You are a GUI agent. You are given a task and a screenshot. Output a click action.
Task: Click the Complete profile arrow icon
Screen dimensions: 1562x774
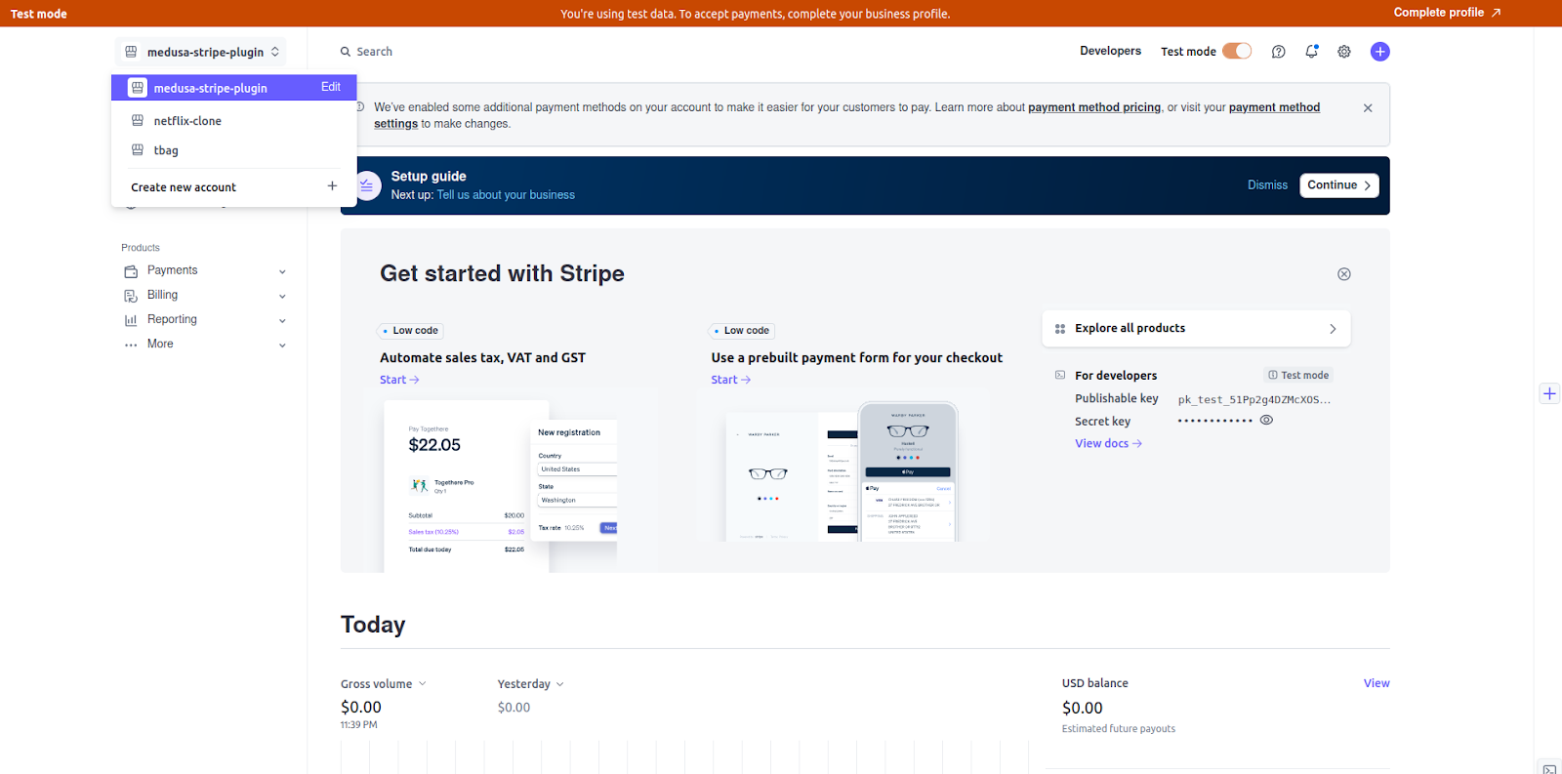1497,13
